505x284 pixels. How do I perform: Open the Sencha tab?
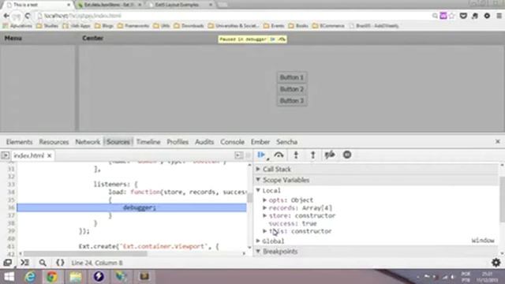pyautogui.click(x=286, y=142)
